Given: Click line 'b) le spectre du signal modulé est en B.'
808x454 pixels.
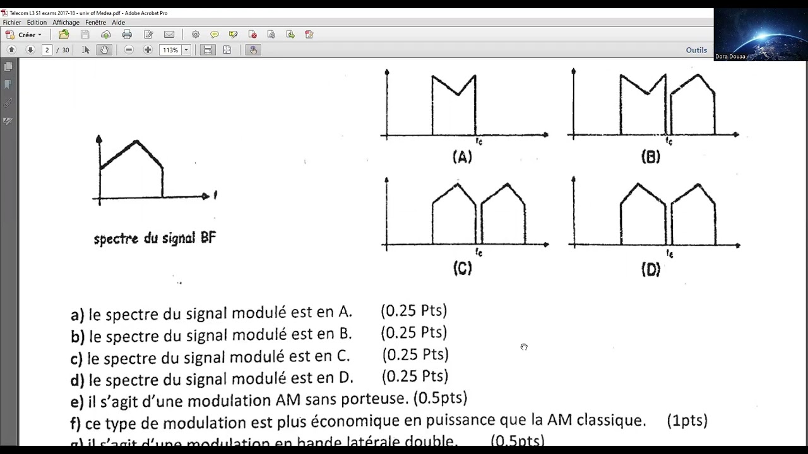Looking at the screenshot, I should coord(211,334).
